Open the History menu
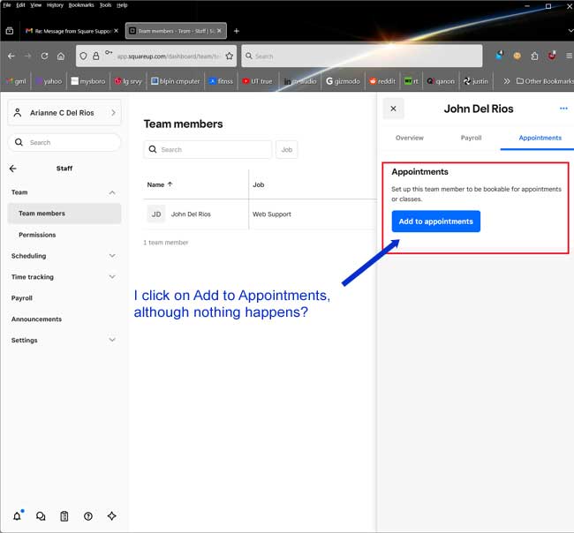 click(55, 5)
